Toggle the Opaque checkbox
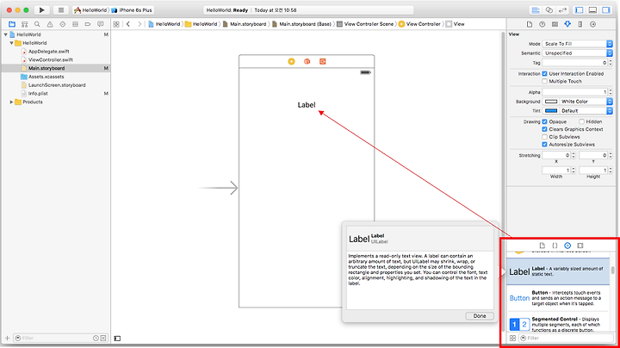This screenshot has width=620, height=348. coord(544,121)
